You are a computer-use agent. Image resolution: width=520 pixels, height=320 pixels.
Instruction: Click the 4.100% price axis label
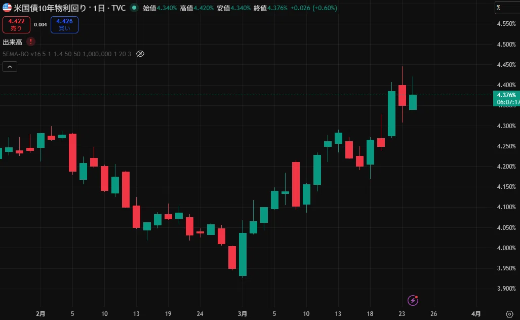pyautogui.click(x=506, y=207)
